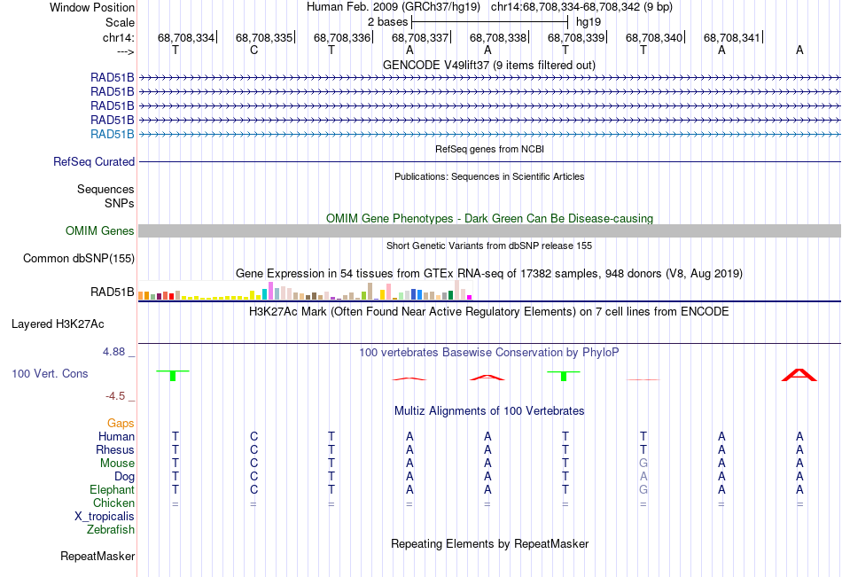Image resolution: width=842 pixels, height=577 pixels.
Task: Open the OMIM Gene Phenotypes track title
Action: (489, 219)
